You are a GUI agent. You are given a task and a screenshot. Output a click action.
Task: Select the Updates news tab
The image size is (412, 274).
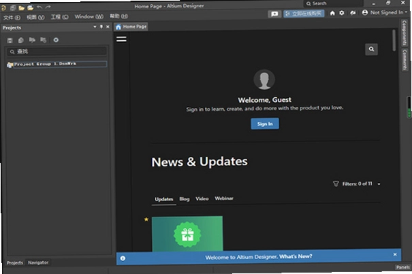point(164,199)
